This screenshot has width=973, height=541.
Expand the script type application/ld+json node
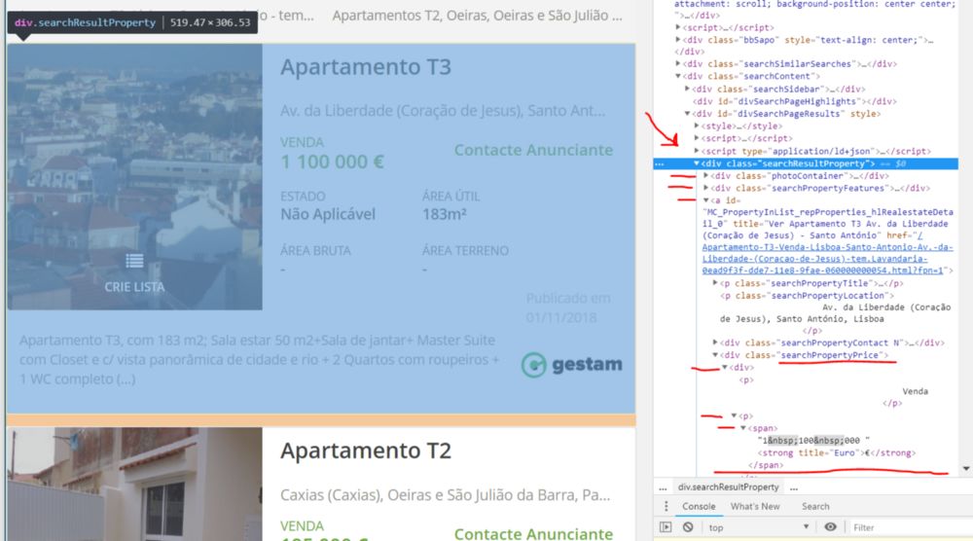pyautogui.click(x=697, y=151)
